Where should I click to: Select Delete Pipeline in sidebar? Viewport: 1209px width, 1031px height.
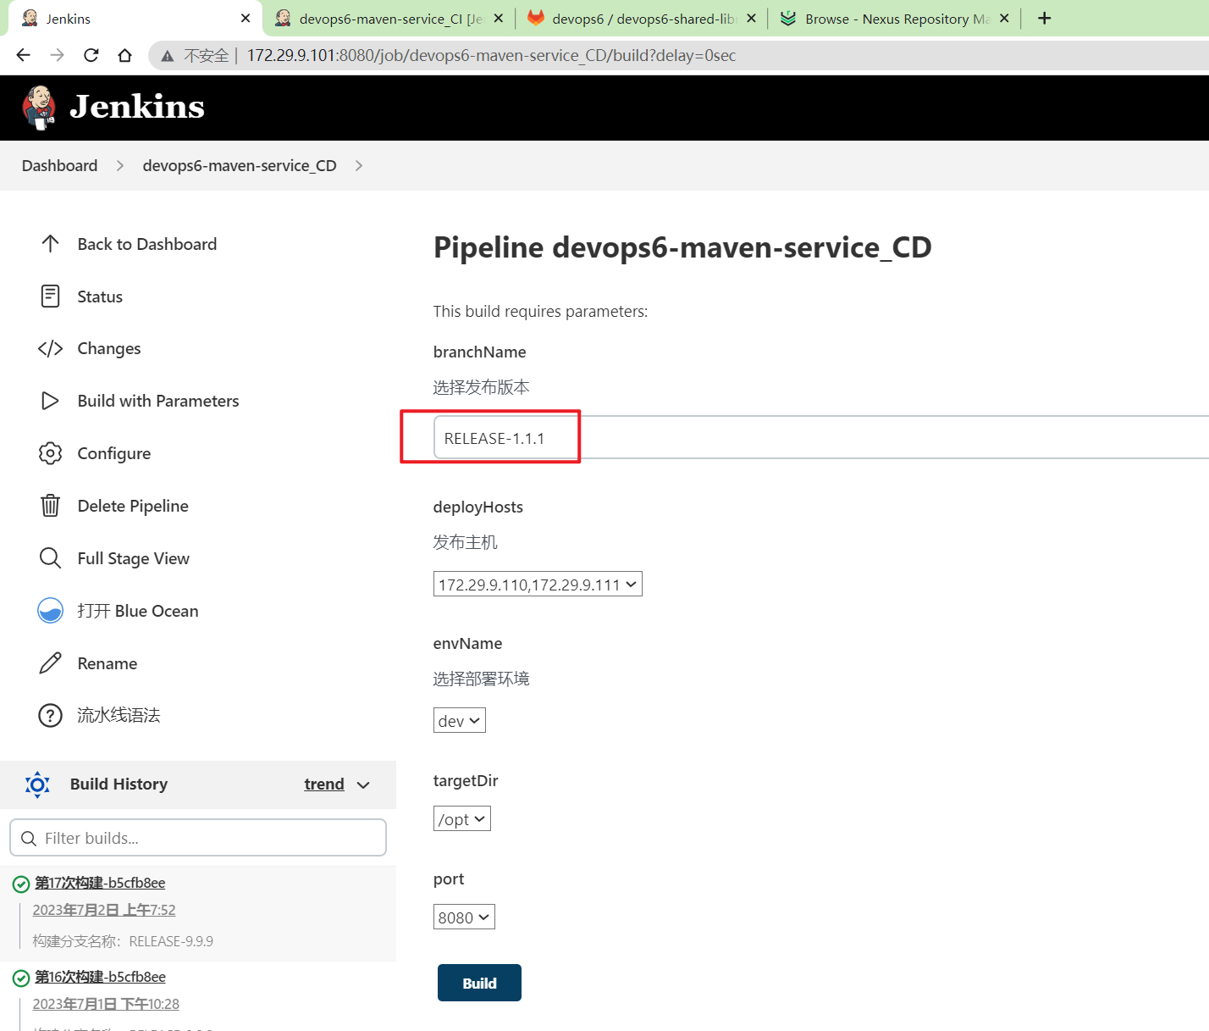point(133,506)
